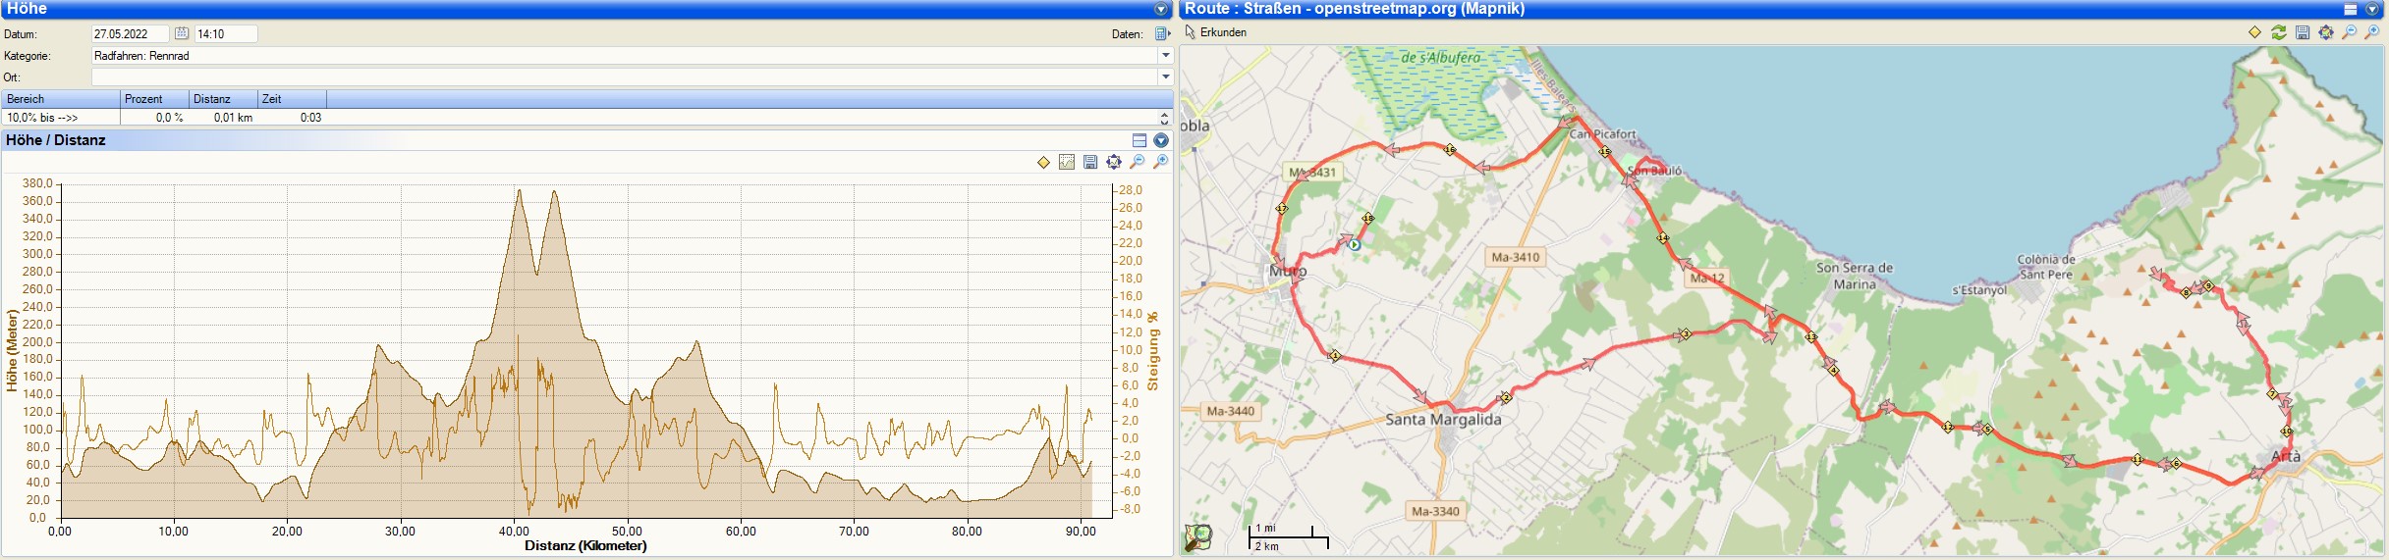2389x560 pixels.
Task: Click the time field showing 14:10
Action: [226, 33]
